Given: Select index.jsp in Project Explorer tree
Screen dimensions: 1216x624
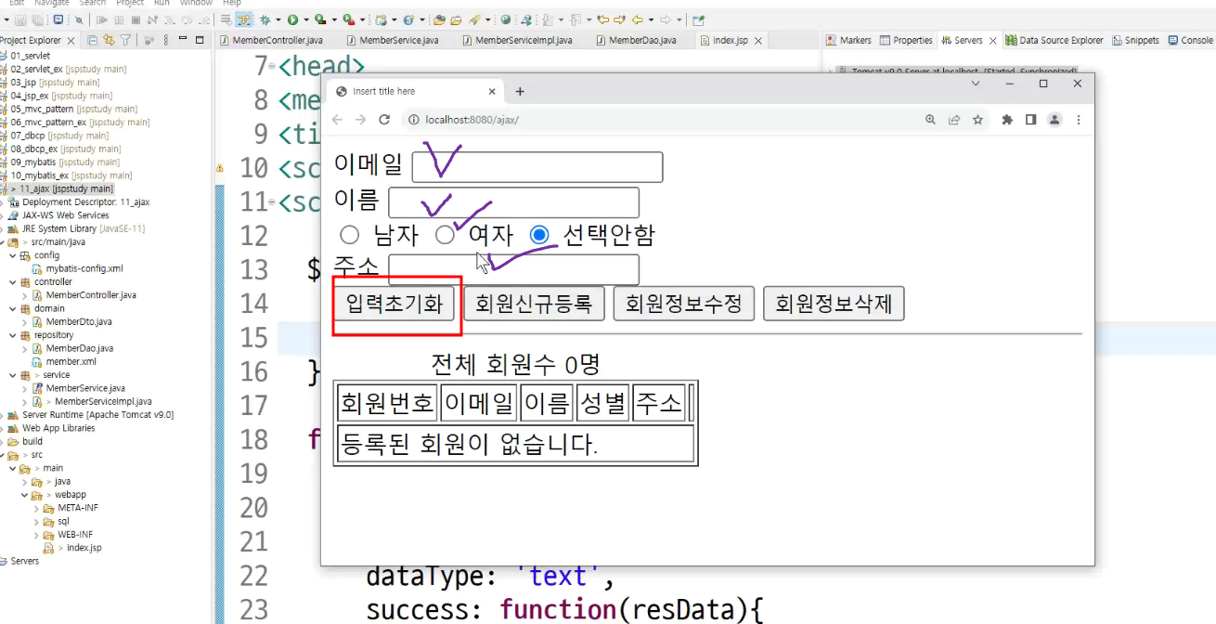Looking at the screenshot, I should [84, 548].
